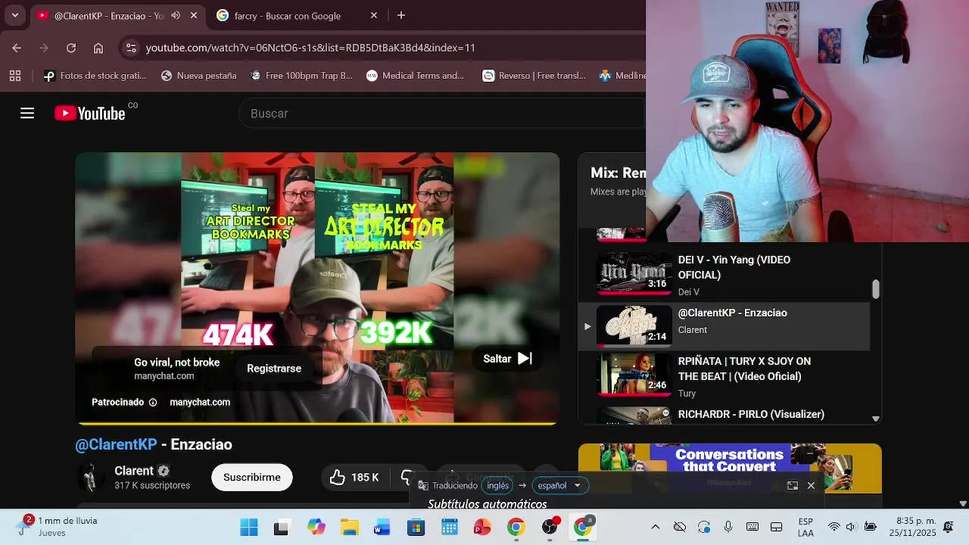Open the Clarent channel avatar
This screenshot has width=969, height=545.
click(x=91, y=477)
